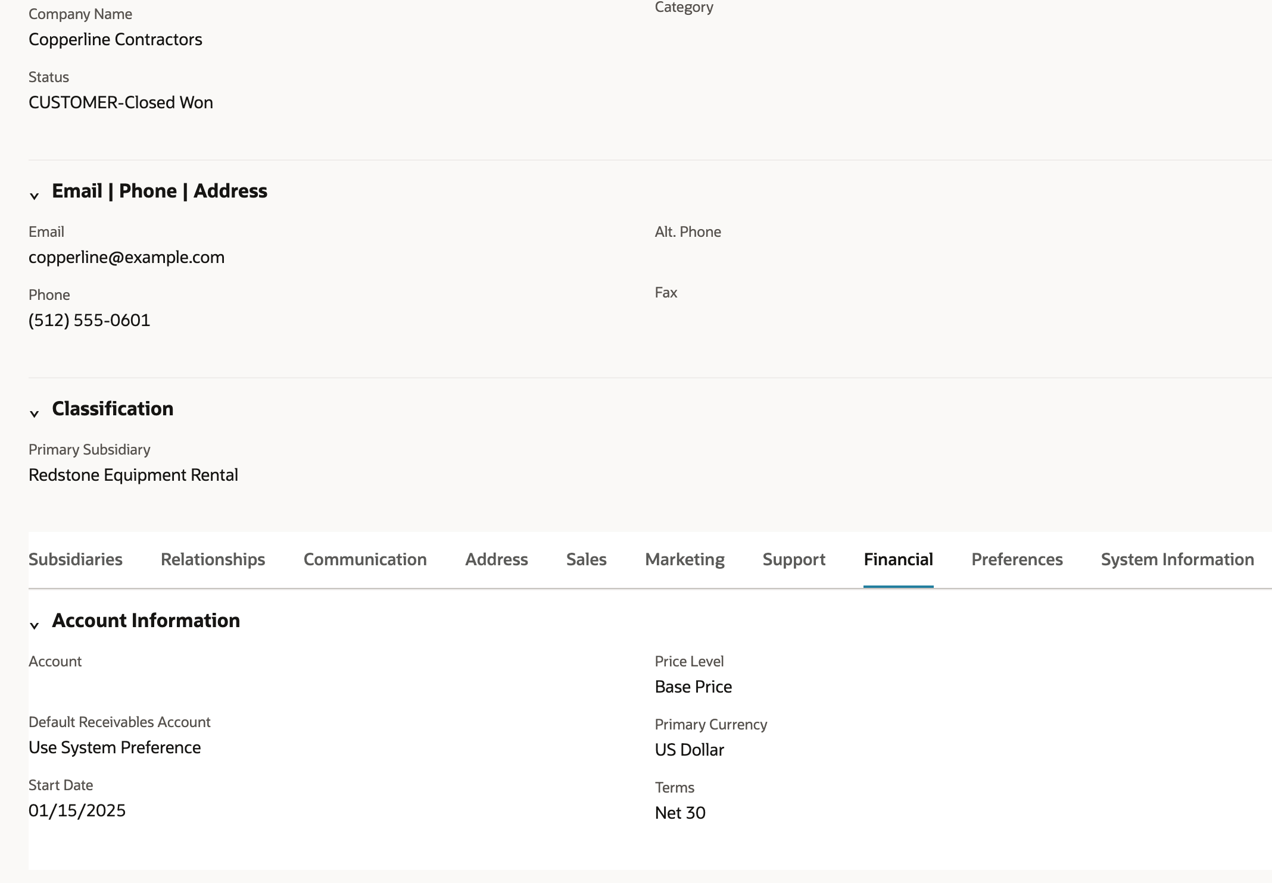Click the Price Level label
1272x883 pixels.
coord(689,661)
